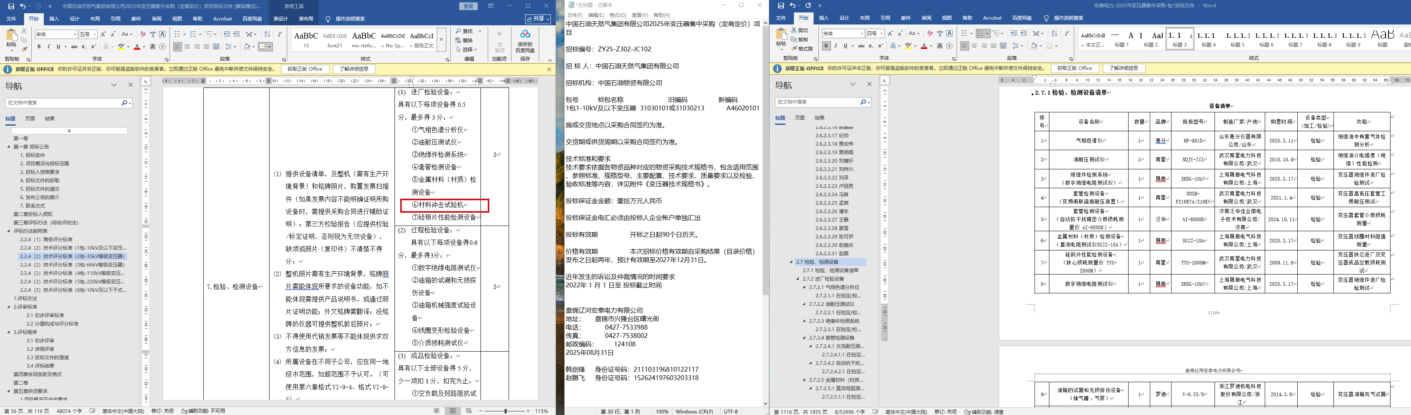
Task: Collapse 2.7 检验、检测设备 in right navigation tree
Action: click(x=791, y=262)
